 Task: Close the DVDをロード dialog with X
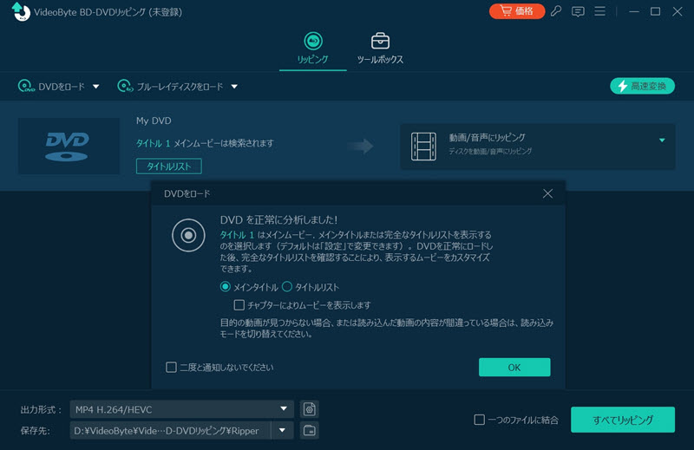click(547, 193)
